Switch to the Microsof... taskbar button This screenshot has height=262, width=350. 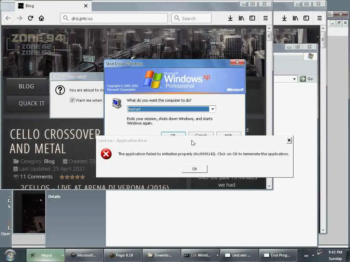pyautogui.click(x=84, y=255)
